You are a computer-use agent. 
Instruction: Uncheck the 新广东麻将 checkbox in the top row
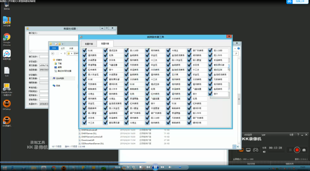[x=189, y=51]
